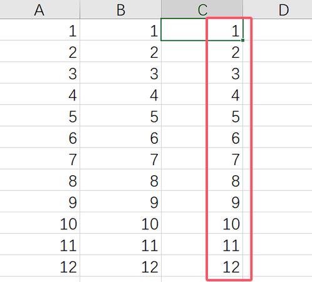Click cell A12 containing 12
The height and width of the screenshot is (282, 312).
tap(39, 266)
